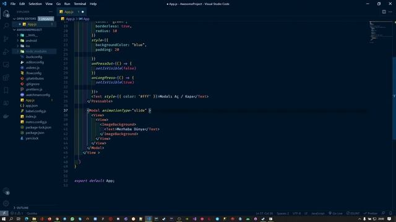Open the Go menu
Image resolution: width=396 pixels, height=222 pixels.
58,4
